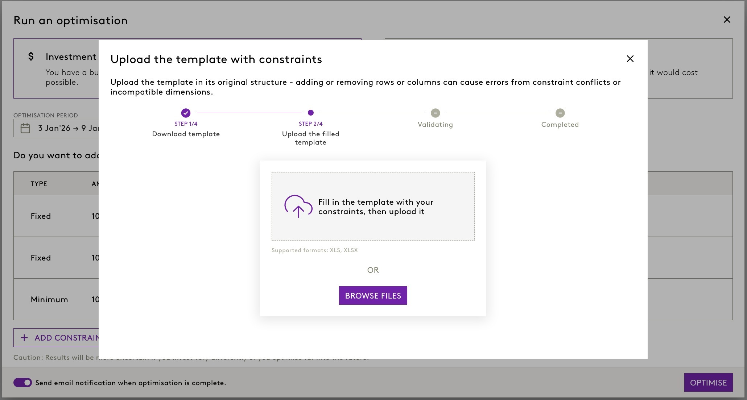The width and height of the screenshot is (747, 400).
Task: Toggle the email notification switch
Action: [22, 383]
